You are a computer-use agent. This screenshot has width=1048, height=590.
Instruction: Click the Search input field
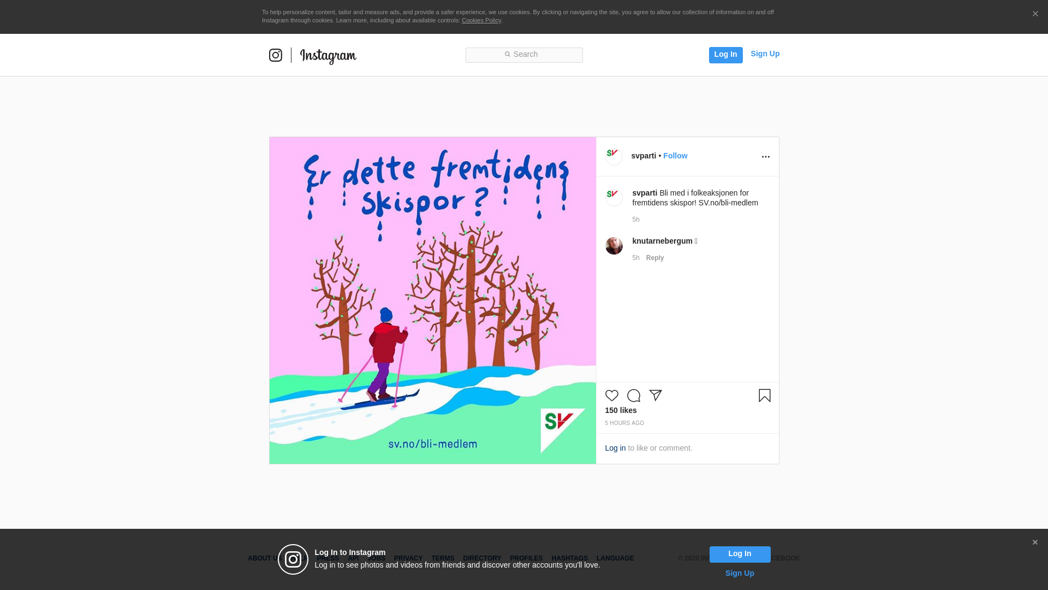[524, 55]
